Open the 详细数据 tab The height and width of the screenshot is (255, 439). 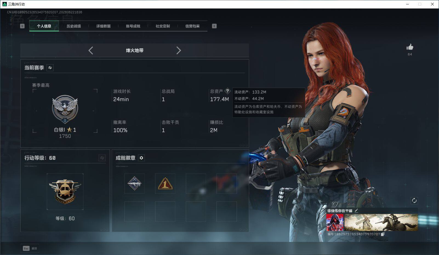(103, 26)
